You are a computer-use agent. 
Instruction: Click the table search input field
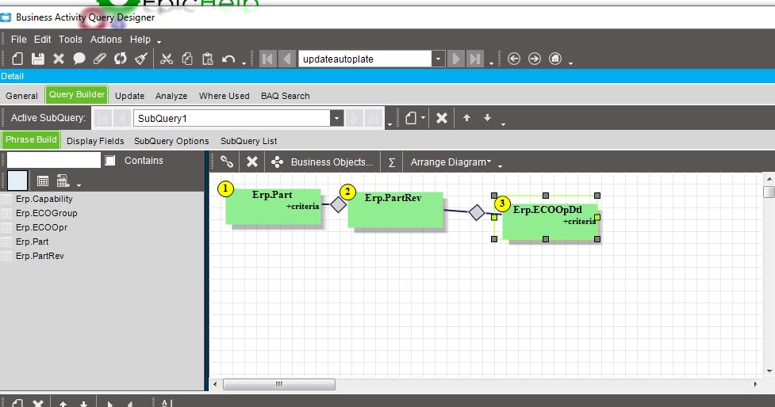(53, 160)
